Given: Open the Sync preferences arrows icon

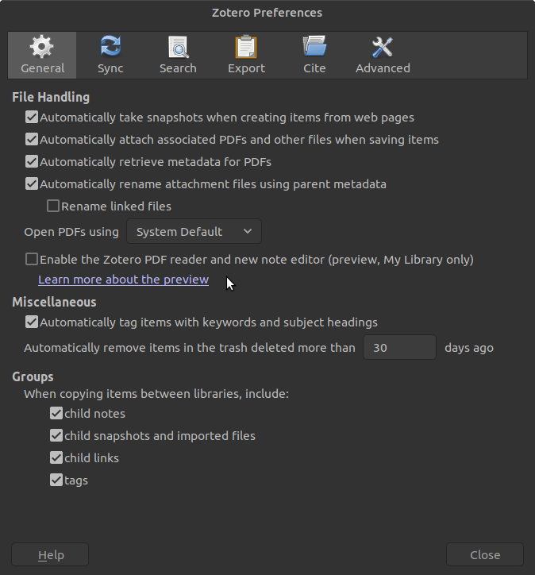Looking at the screenshot, I should coord(110,47).
